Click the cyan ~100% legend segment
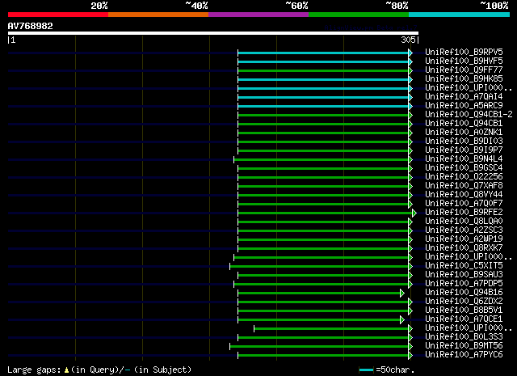The height and width of the screenshot is (376, 517). pyautogui.click(x=460, y=15)
